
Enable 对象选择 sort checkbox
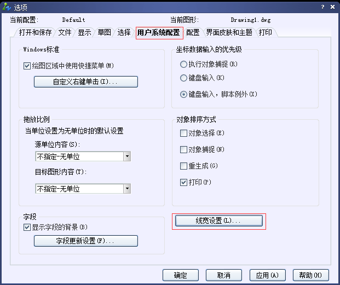[x=184, y=133]
